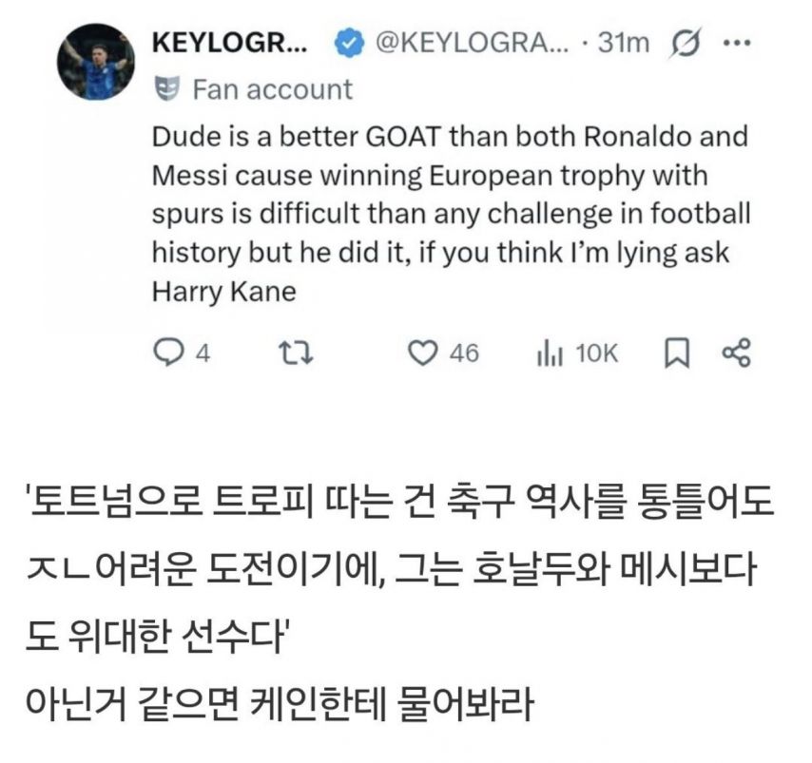Click the Fan account label
This screenshot has width=812, height=763.
(x=272, y=89)
